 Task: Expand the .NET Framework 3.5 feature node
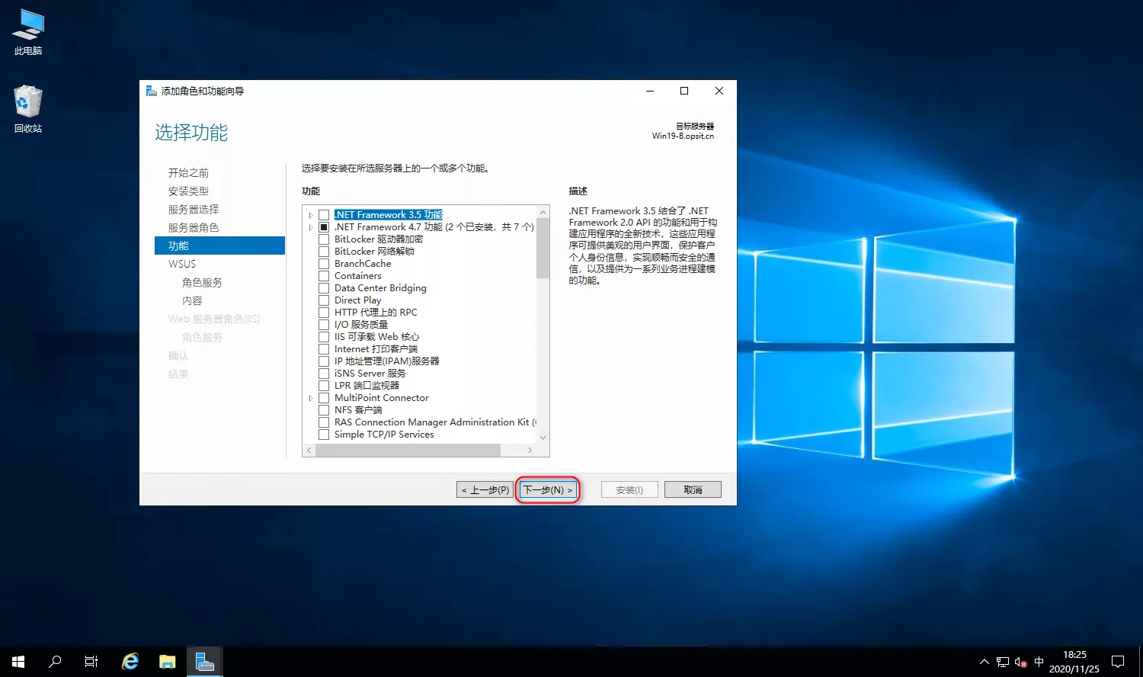point(311,215)
